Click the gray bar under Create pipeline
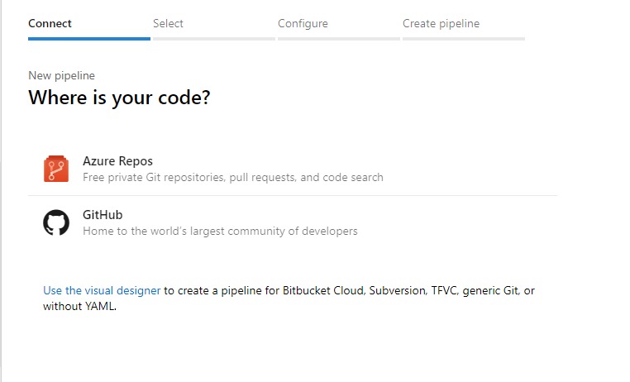This screenshot has width=630, height=382. (x=463, y=38)
